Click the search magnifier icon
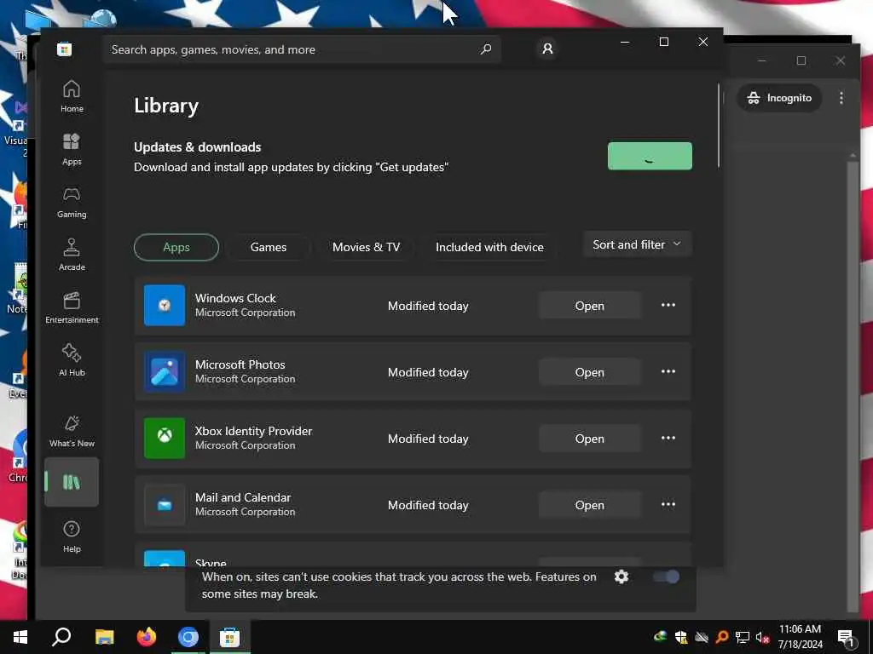873x654 pixels. coord(485,49)
